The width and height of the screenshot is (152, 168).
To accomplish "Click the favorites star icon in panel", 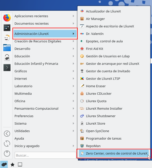I will (12, 165).
